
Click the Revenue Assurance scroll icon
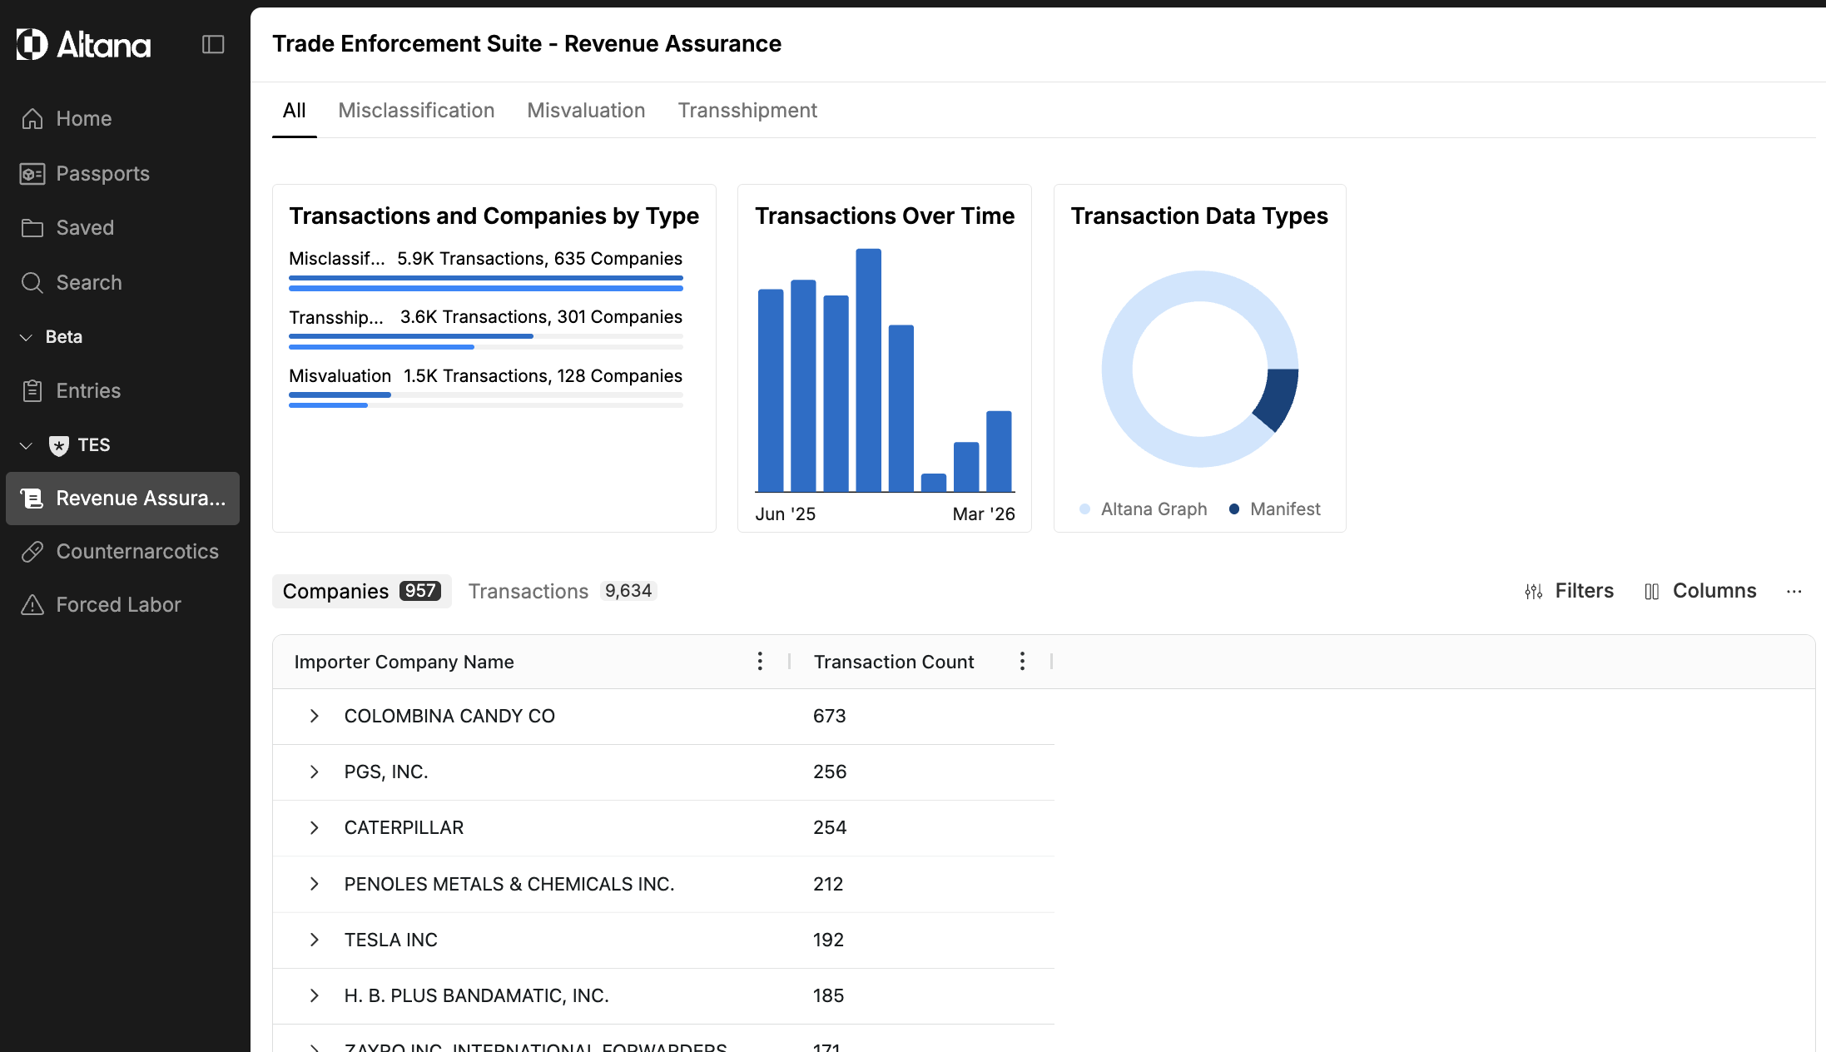click(32, 499)
